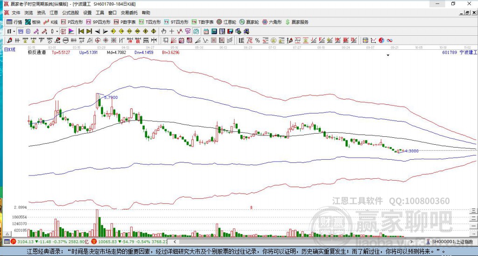The image size is (478, 256).
Task: Open the calendar 21 icon
Action: point(206,31)
